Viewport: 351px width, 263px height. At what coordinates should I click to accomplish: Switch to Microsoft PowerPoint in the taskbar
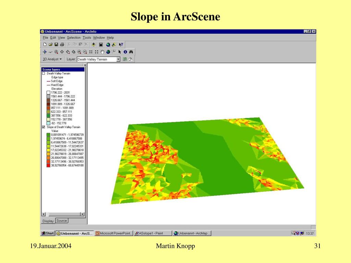point(114,233)
